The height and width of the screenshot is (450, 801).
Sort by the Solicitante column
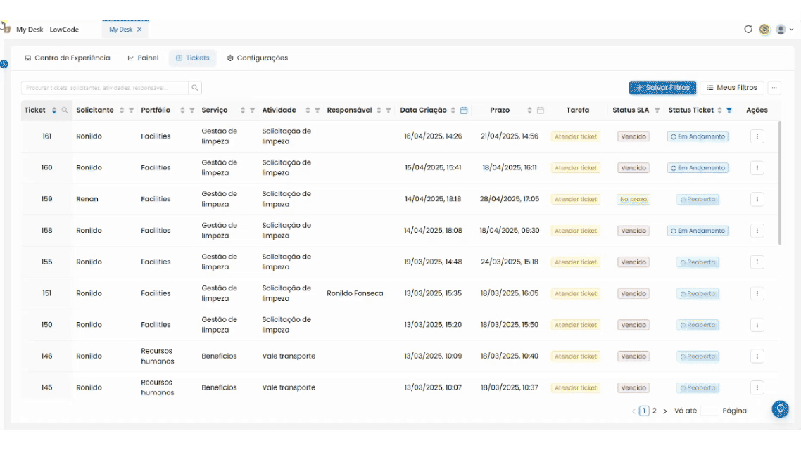tap(122, 110)
